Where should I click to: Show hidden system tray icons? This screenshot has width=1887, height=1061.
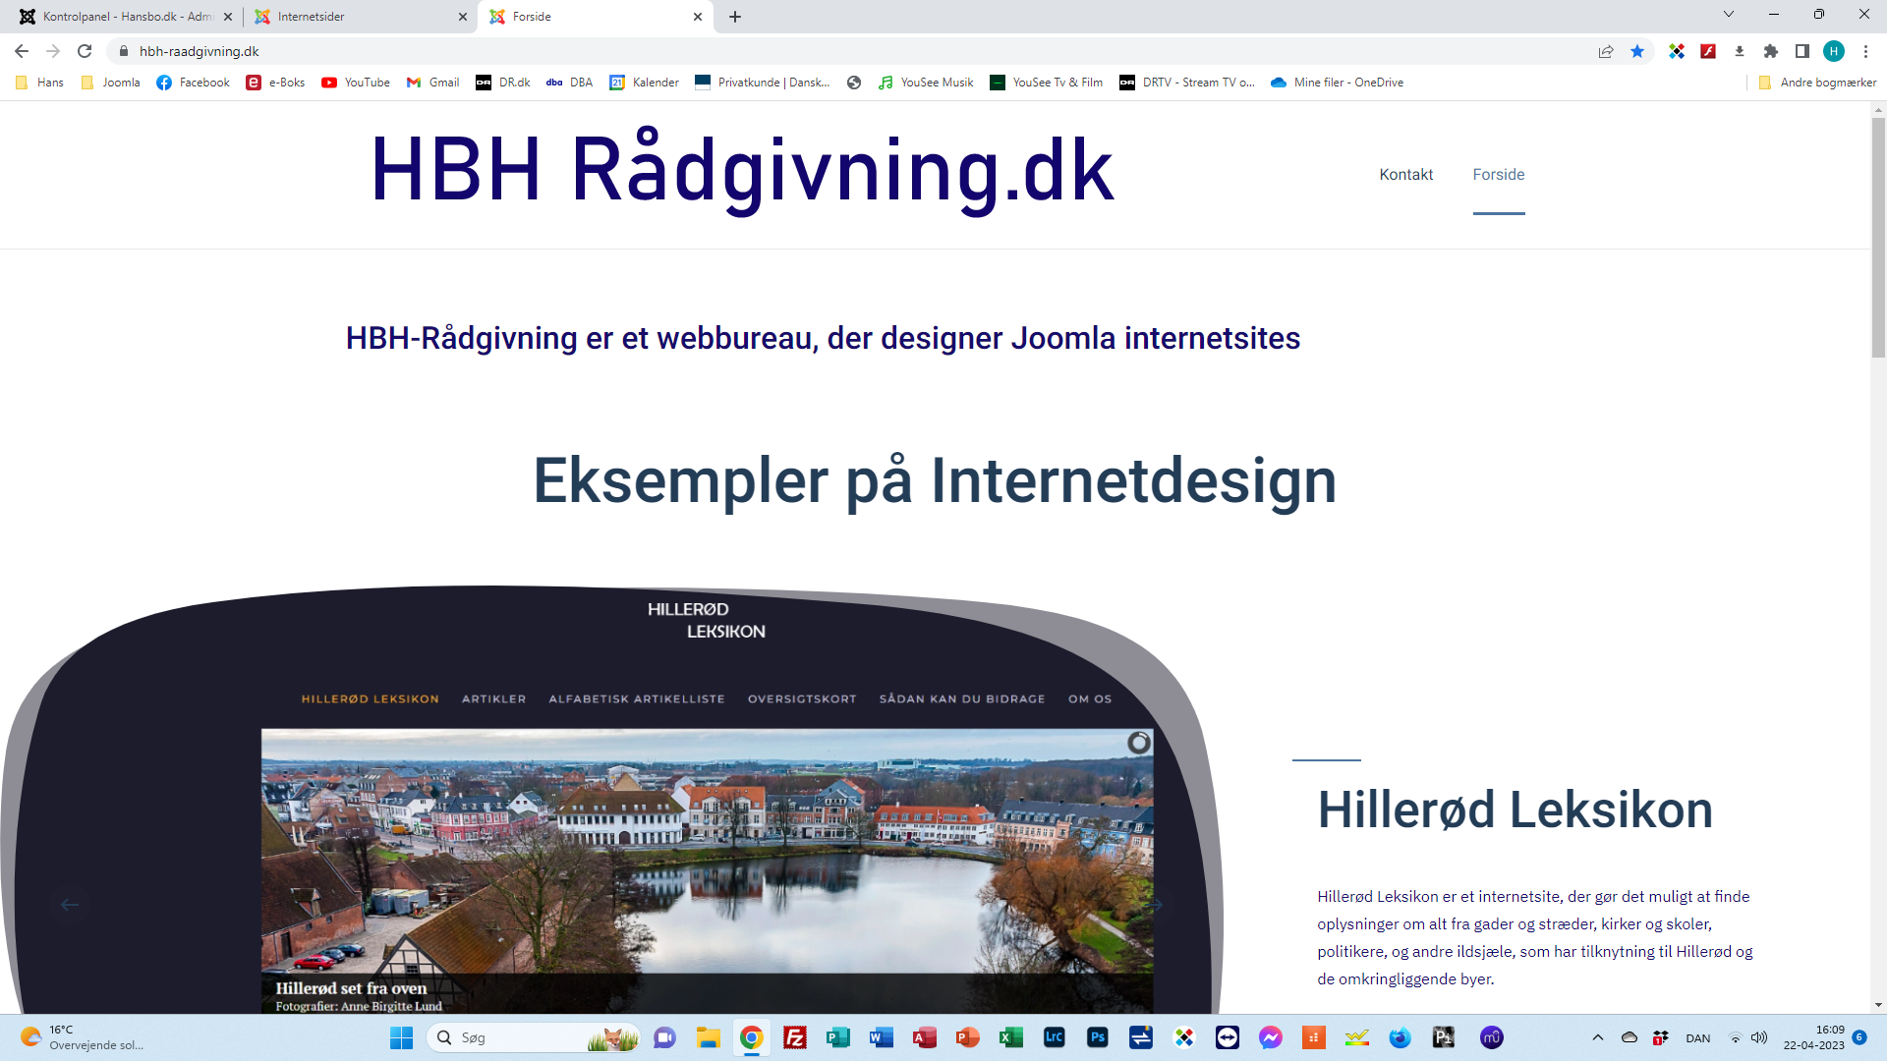pos(1598,1037)
